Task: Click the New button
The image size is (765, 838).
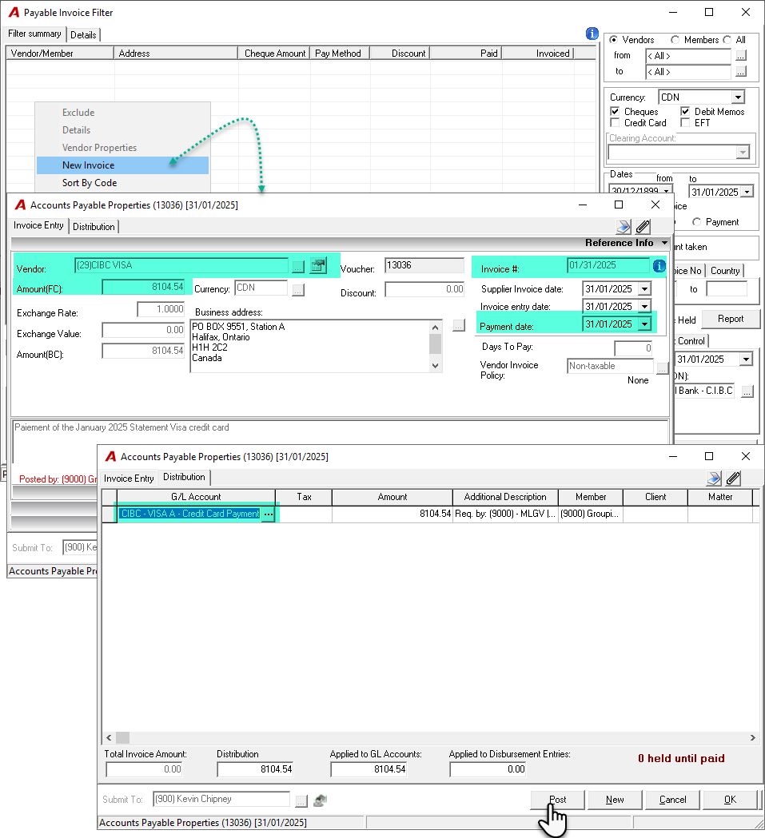Action: coord(615,800)
